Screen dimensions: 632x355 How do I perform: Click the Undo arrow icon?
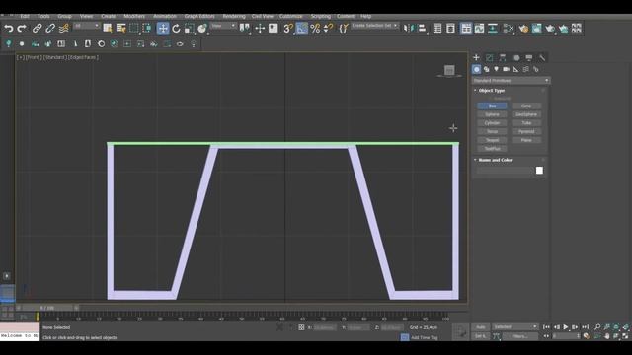9,29
